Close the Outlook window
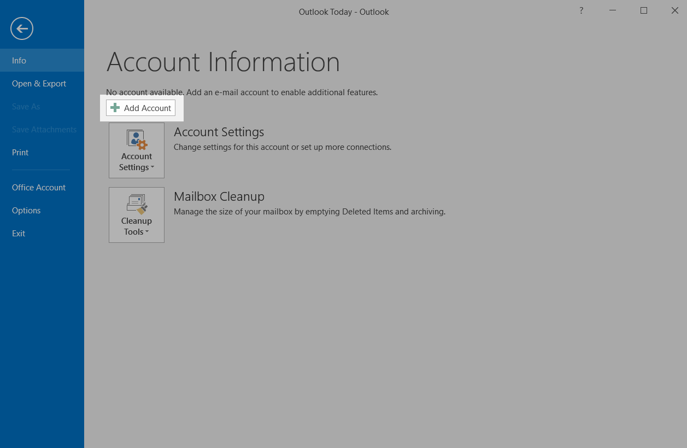The height and width of the screenshot is (448, 687). (674, 10)
